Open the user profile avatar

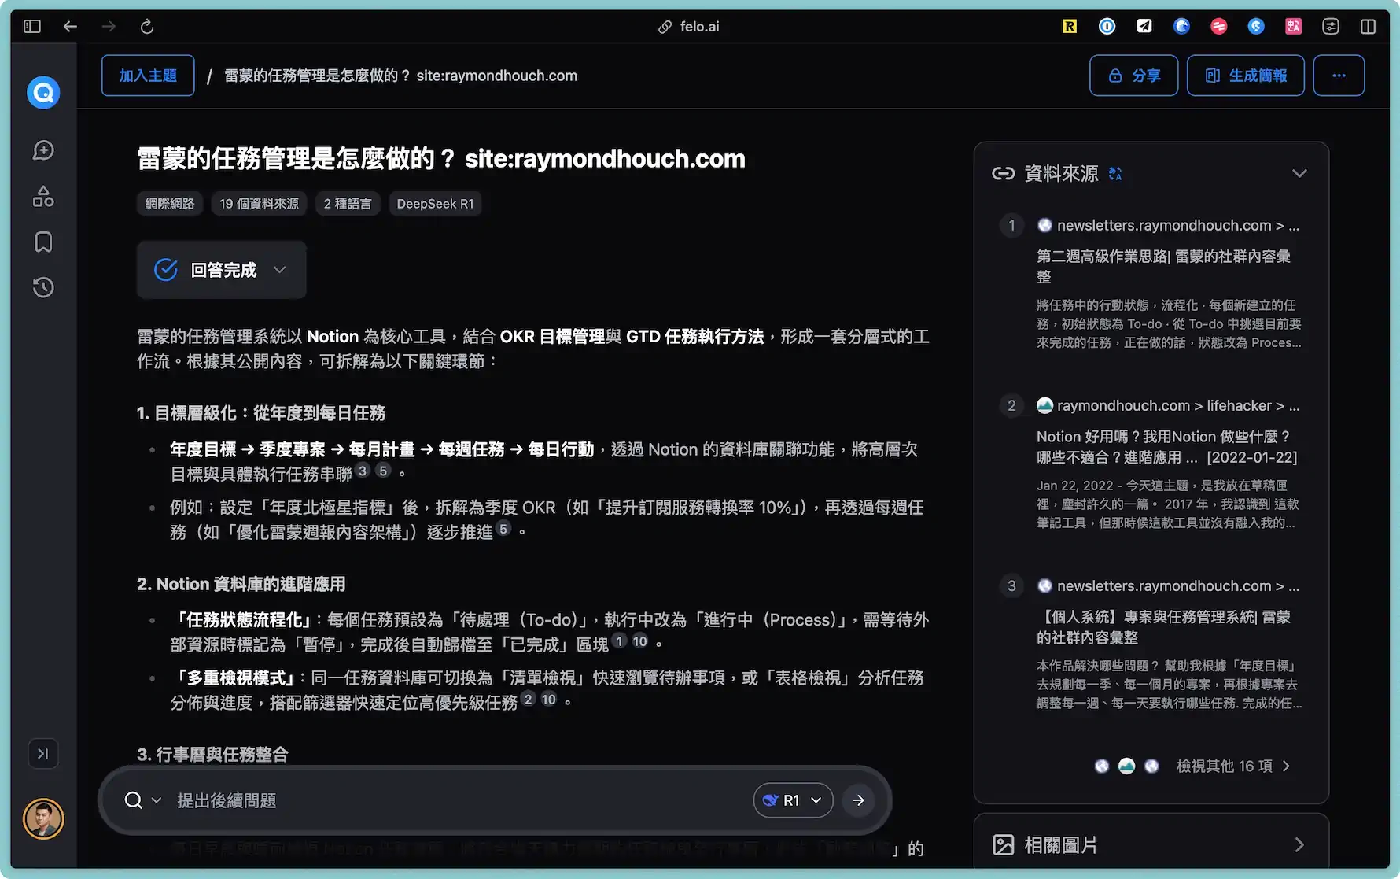click(x=43, y=819)
